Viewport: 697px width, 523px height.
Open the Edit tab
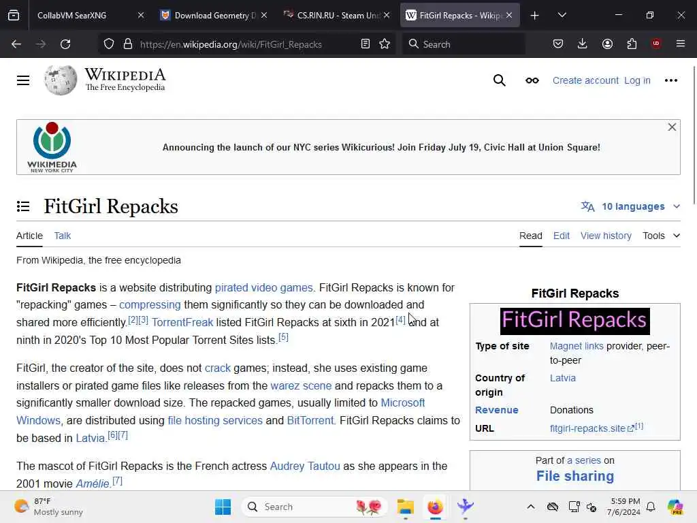(x=562, y=236)
